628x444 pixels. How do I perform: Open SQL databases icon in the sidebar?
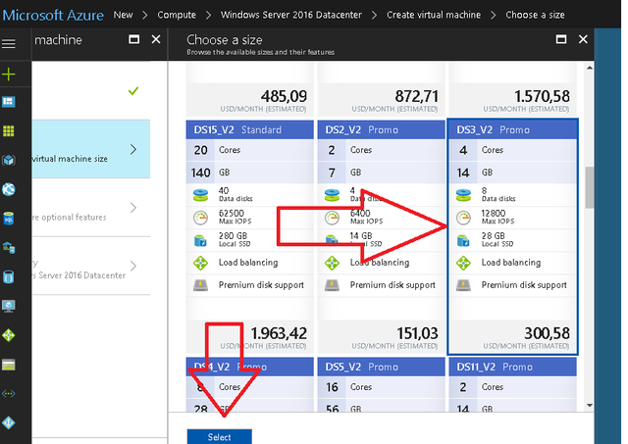(9, 219)
